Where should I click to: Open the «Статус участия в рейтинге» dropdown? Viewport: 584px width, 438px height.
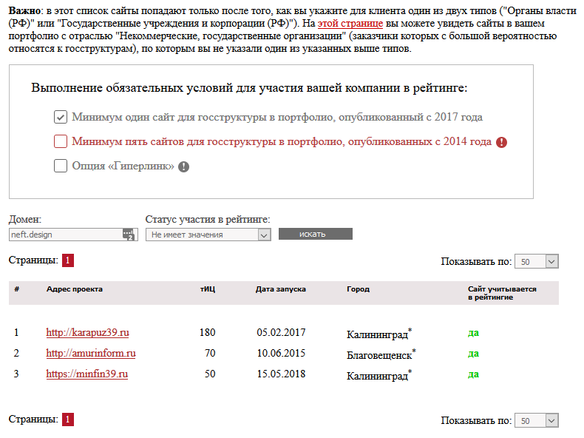point(208,235)
